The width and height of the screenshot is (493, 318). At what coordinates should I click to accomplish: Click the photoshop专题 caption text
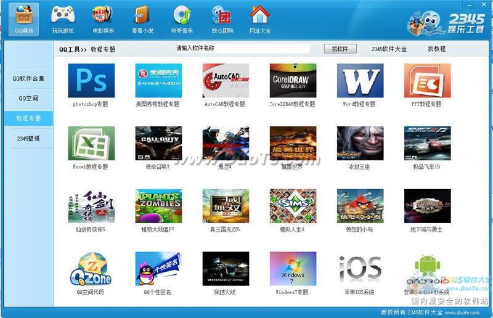pyautogui.click(x=90, y=104)
